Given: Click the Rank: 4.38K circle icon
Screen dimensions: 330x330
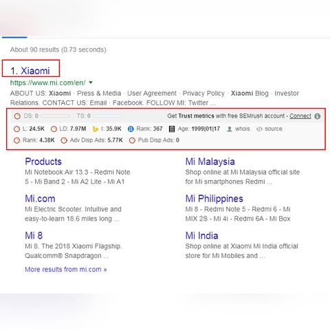Looking at the screenshot, I should [17, 140].
